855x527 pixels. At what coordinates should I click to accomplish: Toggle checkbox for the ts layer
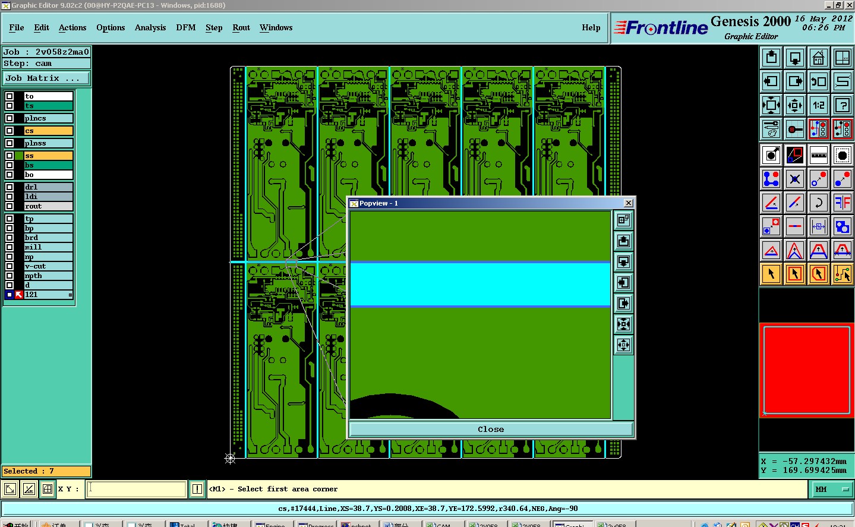(x=10, y=106)
